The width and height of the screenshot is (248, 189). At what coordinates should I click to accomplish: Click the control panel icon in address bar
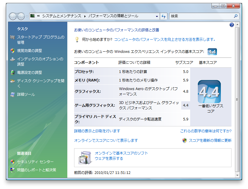32,16
